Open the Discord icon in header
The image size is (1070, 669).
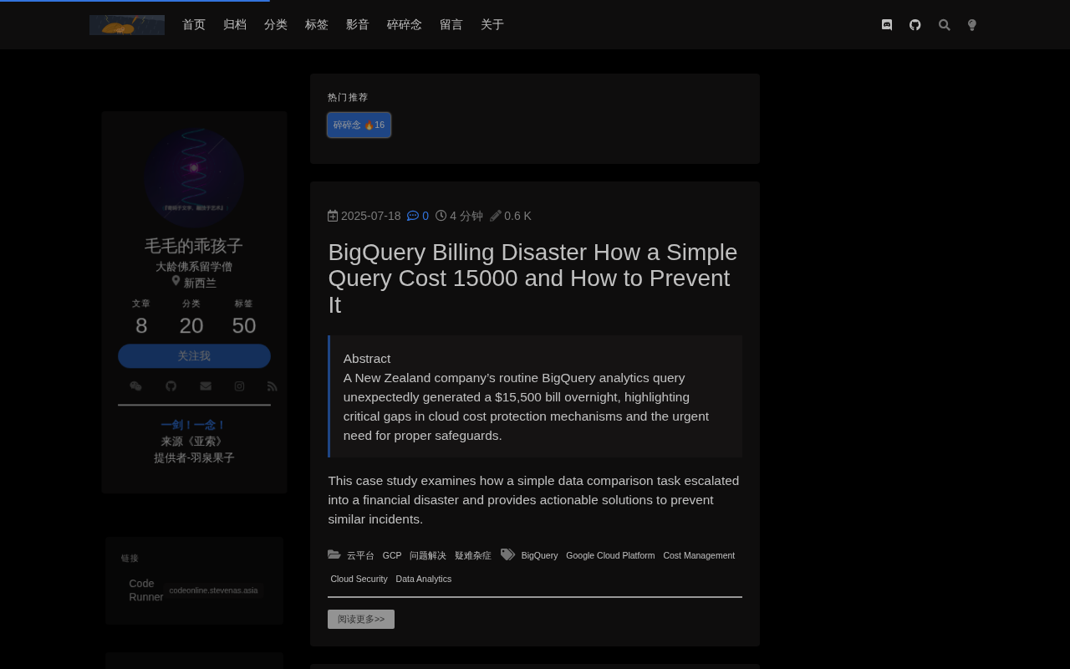887,25
